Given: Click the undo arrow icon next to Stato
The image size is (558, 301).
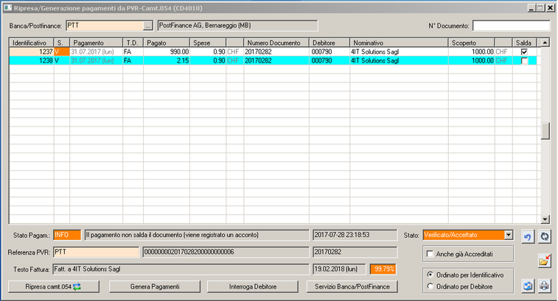Looking at the screenshot, I should (x=527, y=236).
